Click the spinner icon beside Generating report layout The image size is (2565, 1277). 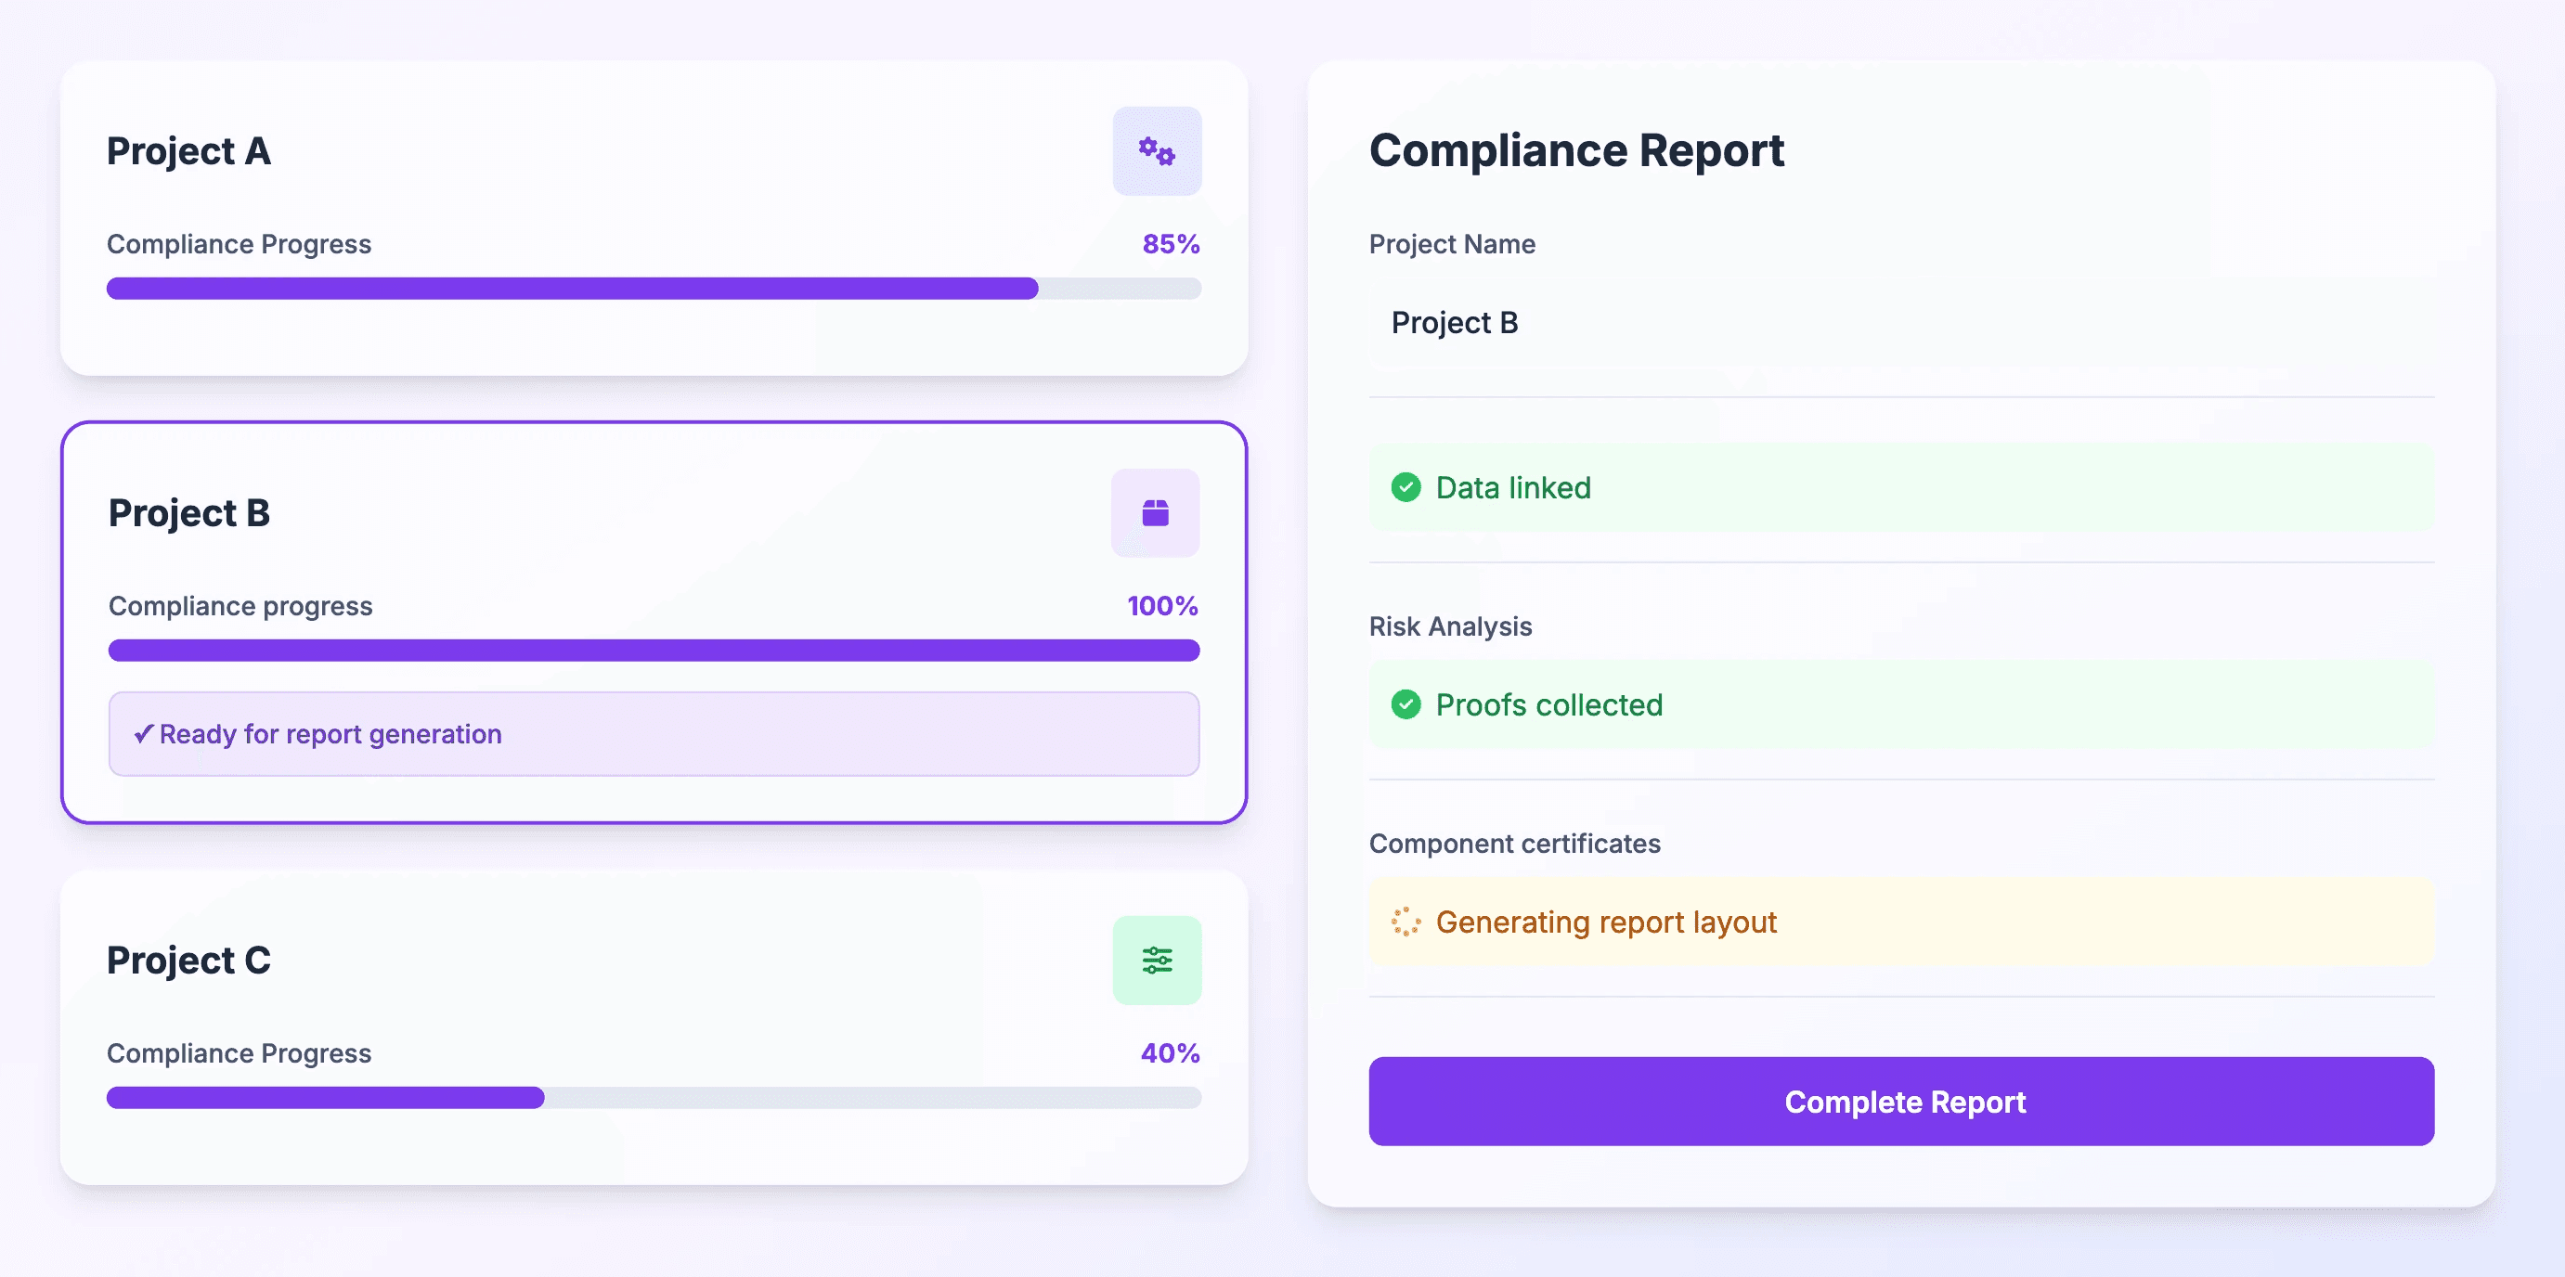click(1405, 922)
